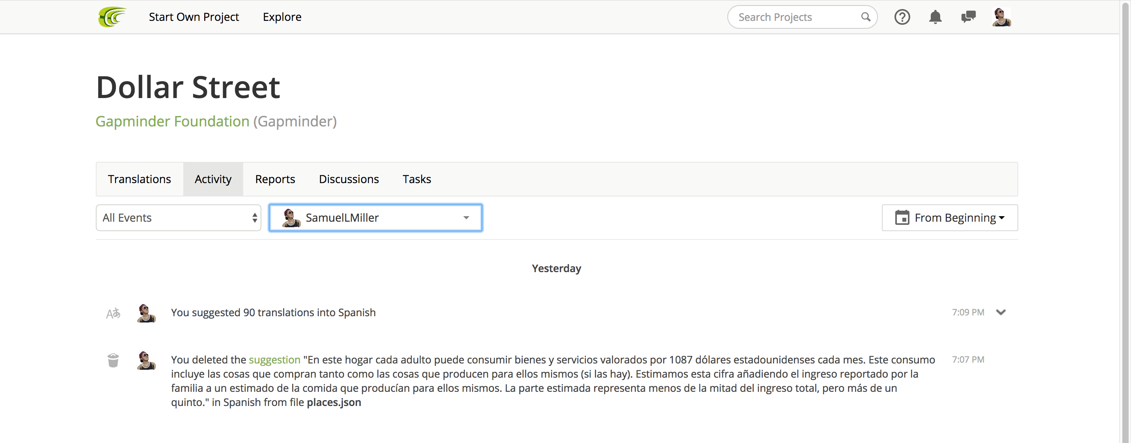The height and width of the screenshot is (443, 1131).
Task: Click the 7:09 PM timestamp
Action: coord(968,312)
